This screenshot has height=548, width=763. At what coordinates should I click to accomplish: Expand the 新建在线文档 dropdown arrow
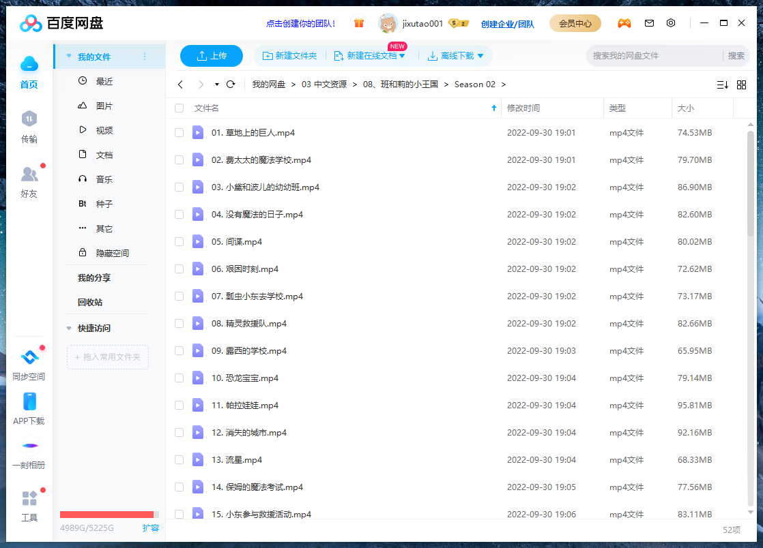(402, 56)
